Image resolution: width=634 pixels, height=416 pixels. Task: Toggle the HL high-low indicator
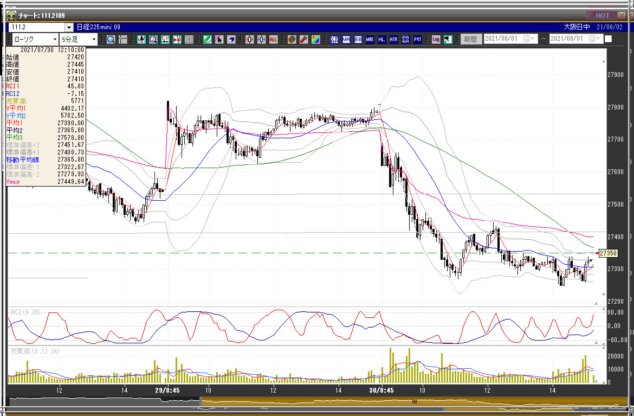coord(381,39)
